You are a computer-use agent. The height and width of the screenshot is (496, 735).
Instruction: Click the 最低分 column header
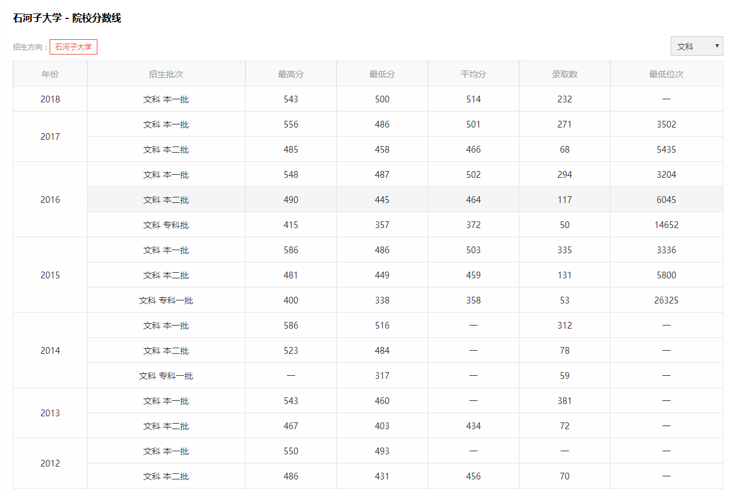[382, 74]
